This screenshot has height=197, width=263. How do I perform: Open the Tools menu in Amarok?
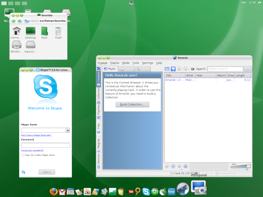[x=135, y=63]
